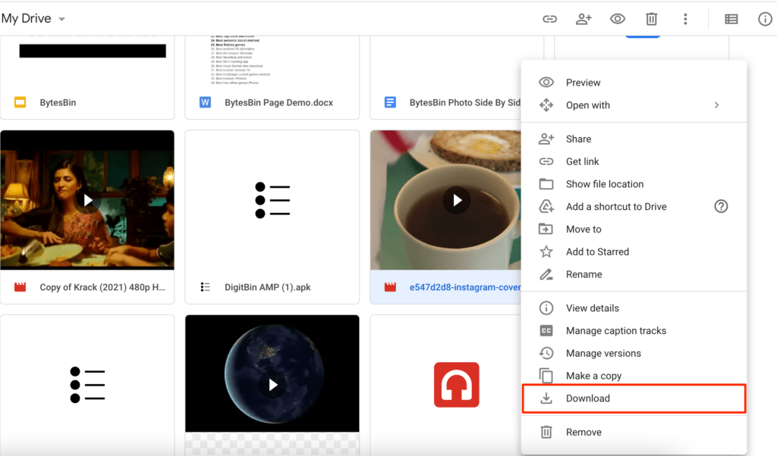
Task: Copy the file link via the toolbar icon
Action: click(549, 19)
